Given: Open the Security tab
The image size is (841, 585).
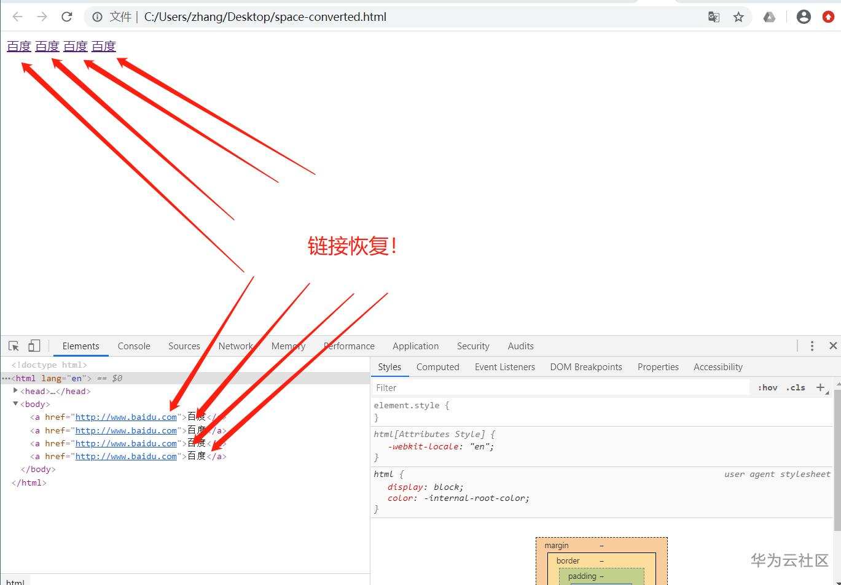Looking at the screenshot, I should (x=473, y=346).
